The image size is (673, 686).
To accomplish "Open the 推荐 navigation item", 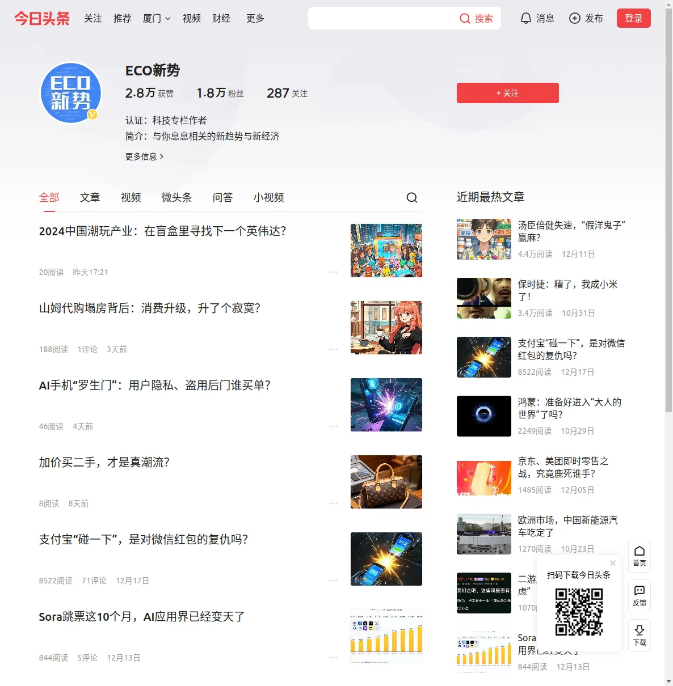I will pyautogui.click(x=123, y=19).
